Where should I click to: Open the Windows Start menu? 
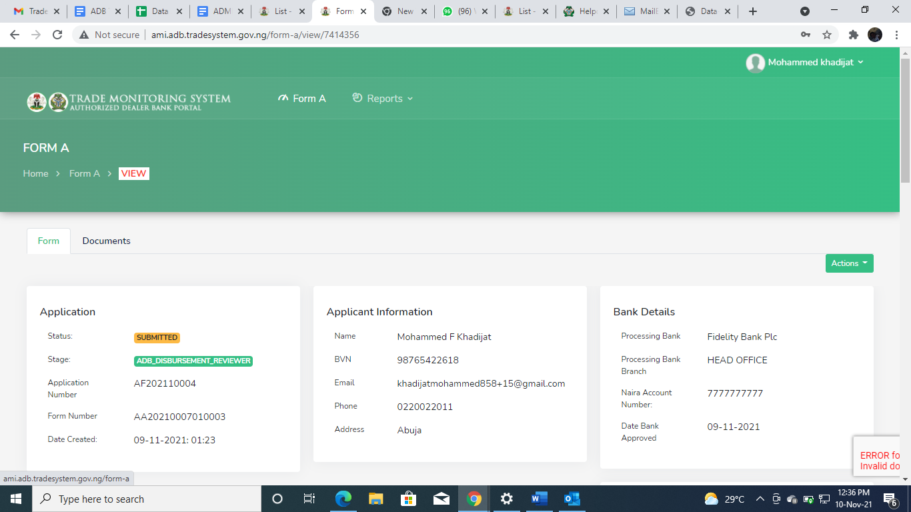tap(16, 499)
